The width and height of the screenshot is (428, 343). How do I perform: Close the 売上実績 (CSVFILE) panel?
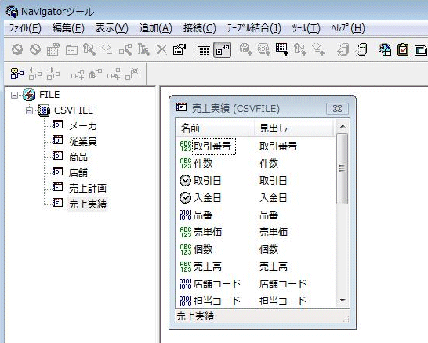[337, 109]
